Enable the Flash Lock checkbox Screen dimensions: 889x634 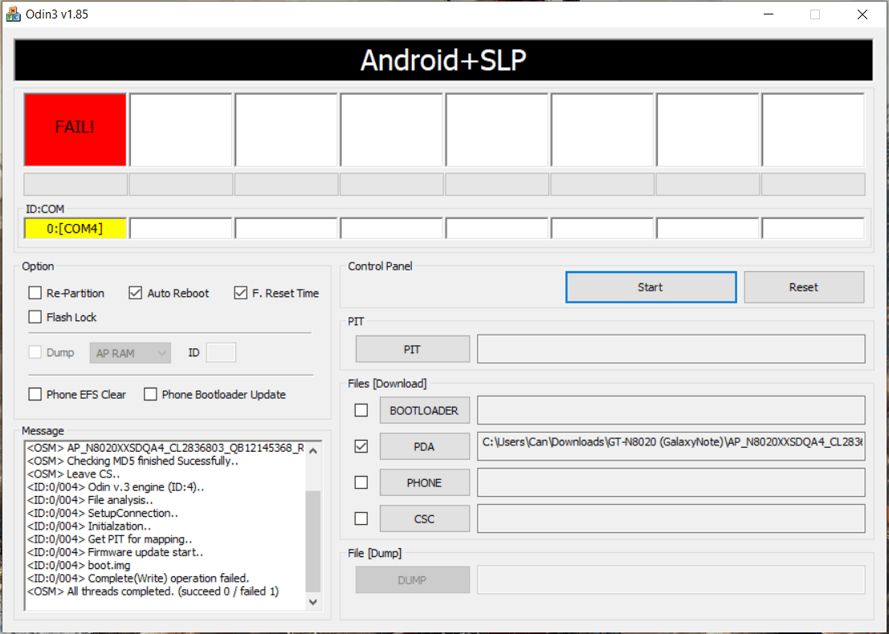35,317
